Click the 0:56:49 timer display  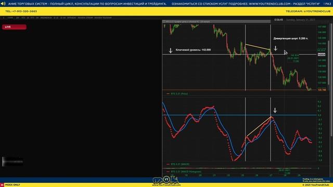coord(278,20)
